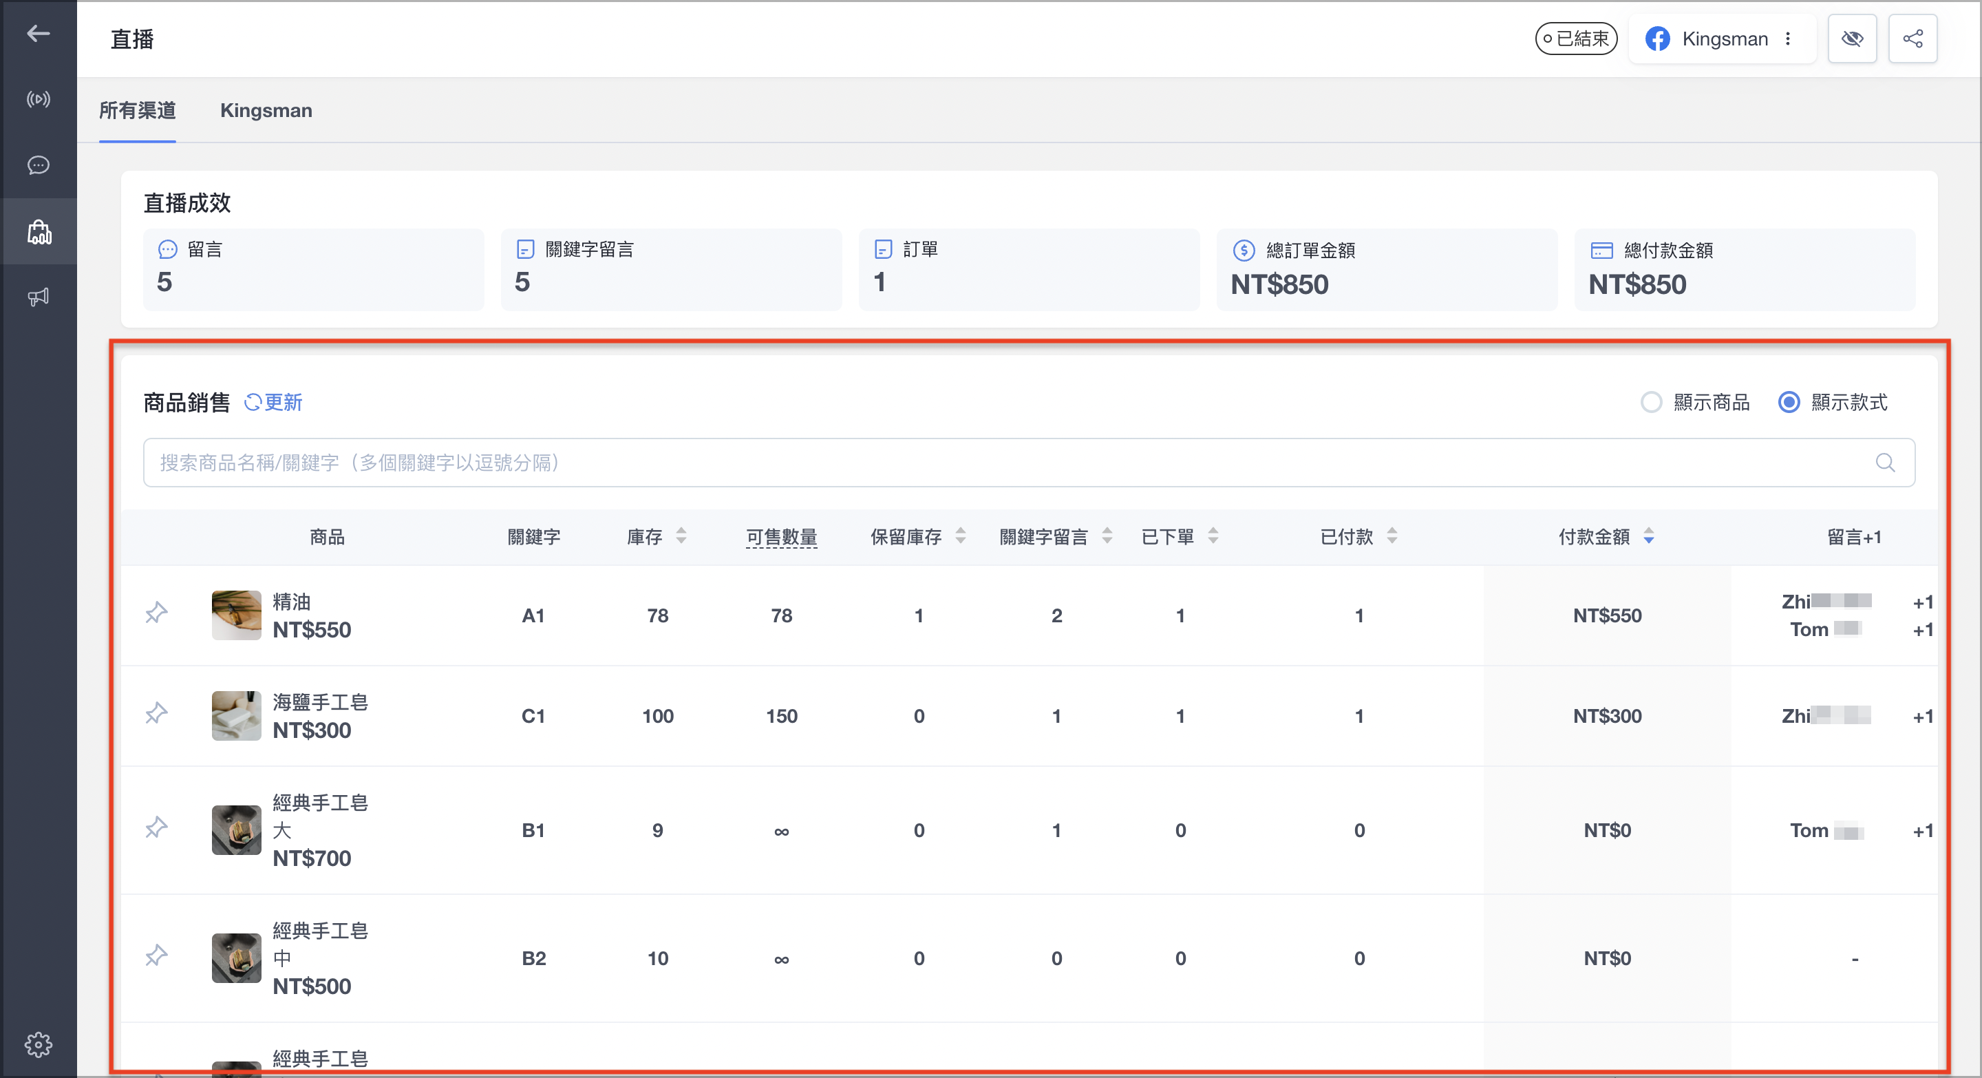The width and height of the screenshot is (1982, 1078).
Task: Open the megaphone announcements sidebar icon
Action: 39,297
